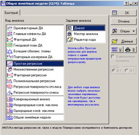Select the Регрессия поверхности отклика icon

click(10, 87)
